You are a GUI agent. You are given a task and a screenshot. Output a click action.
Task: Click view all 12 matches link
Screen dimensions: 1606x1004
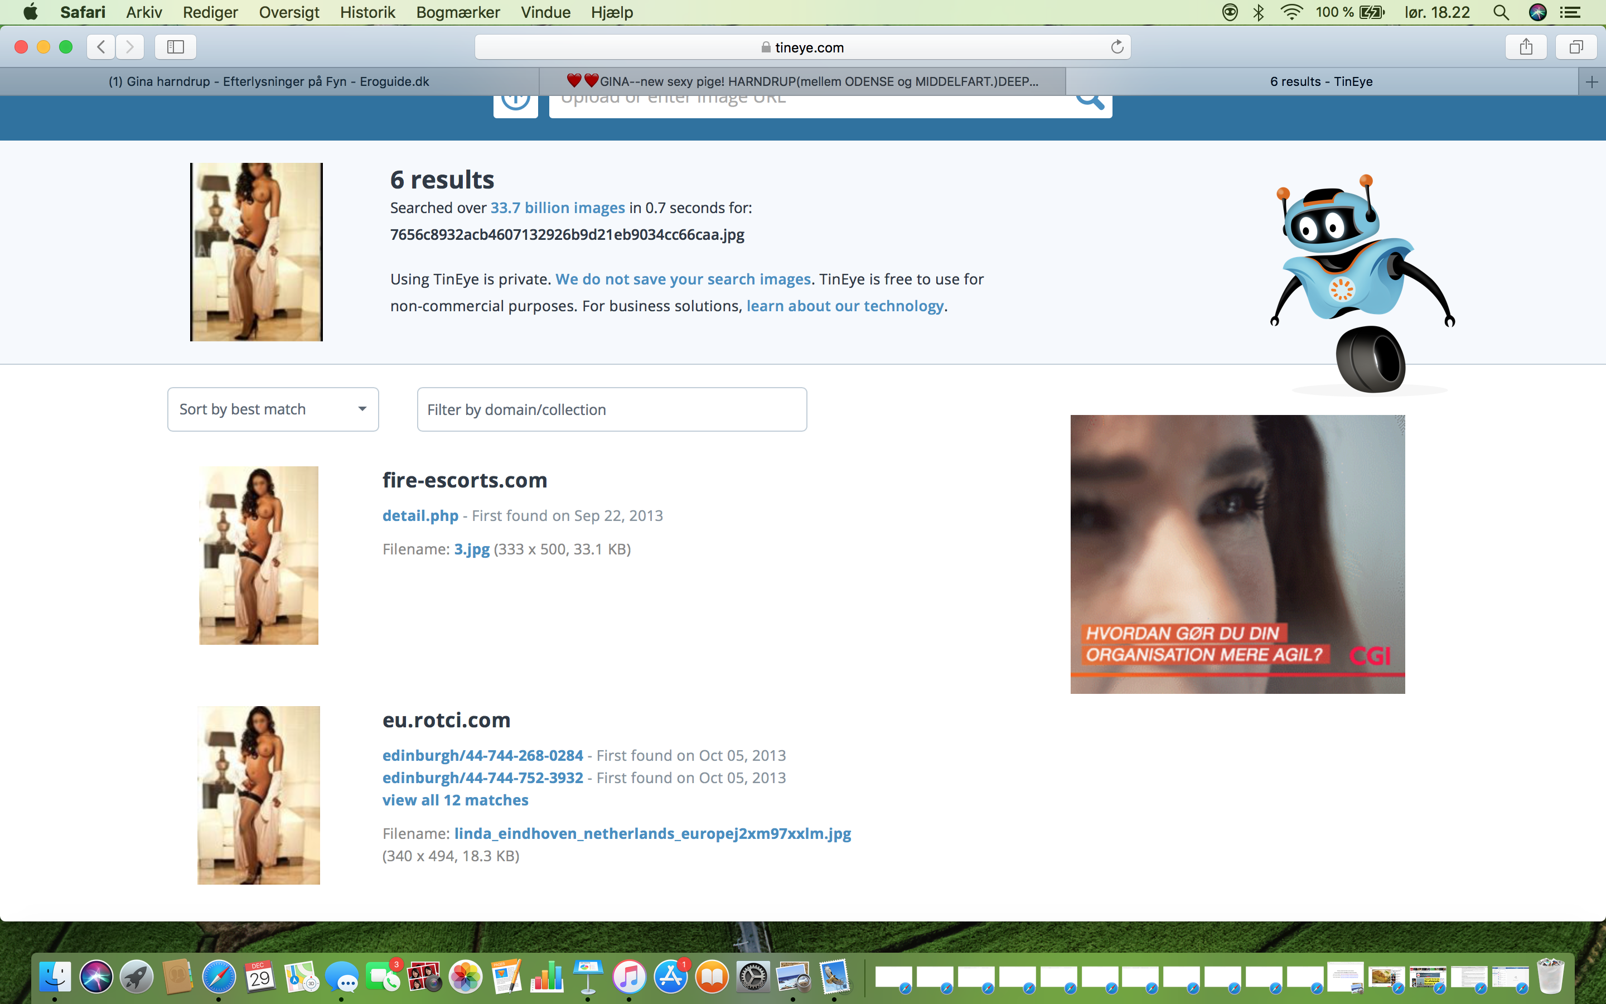(x=455, y=800)
